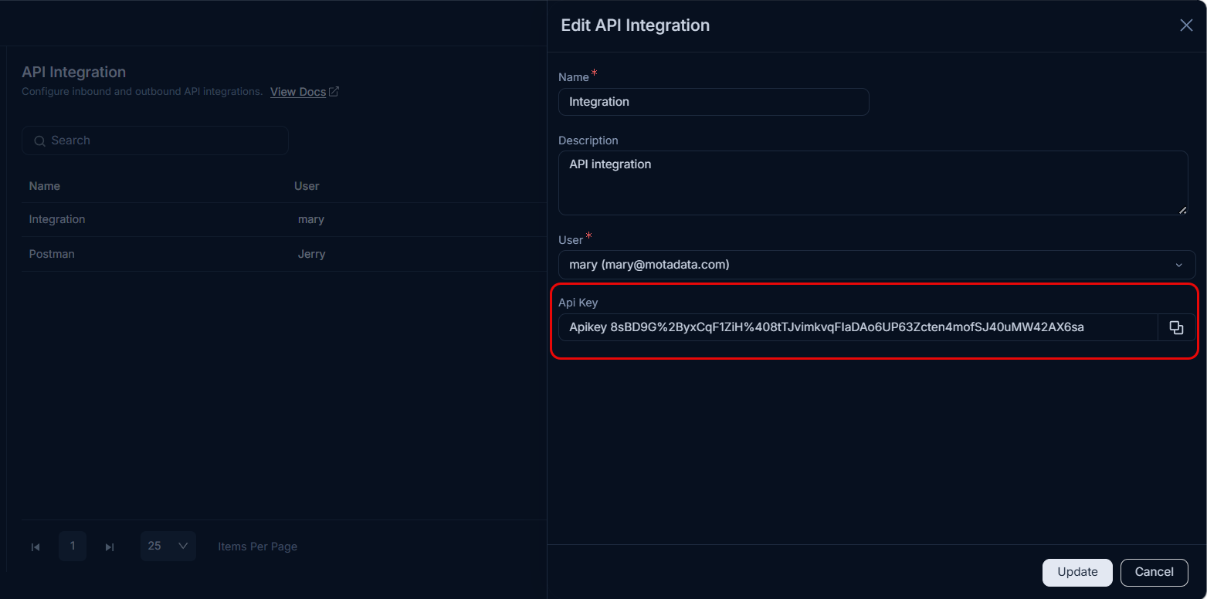Click the Cancel button
The image size is (1207, 599).
(x=1154, y=572)
